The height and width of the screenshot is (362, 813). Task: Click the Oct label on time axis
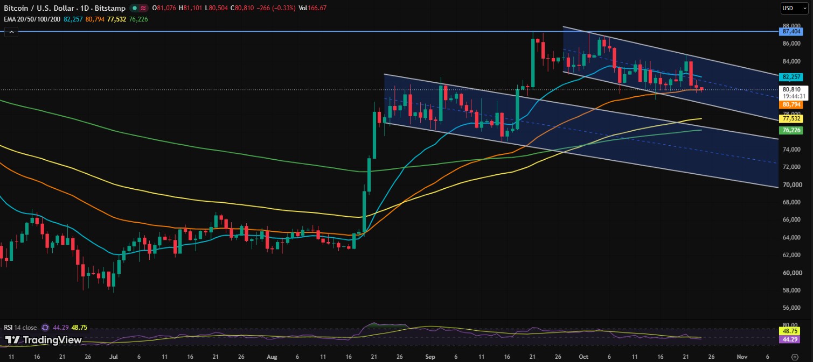coord(582,356)
